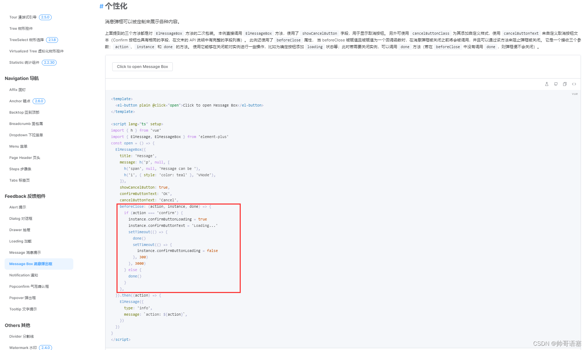This screenshot has width=587, height=350.
Task: Click the 消息弹框可以被定制来展示各种内容 sentence
Action: tap(143, 22)
